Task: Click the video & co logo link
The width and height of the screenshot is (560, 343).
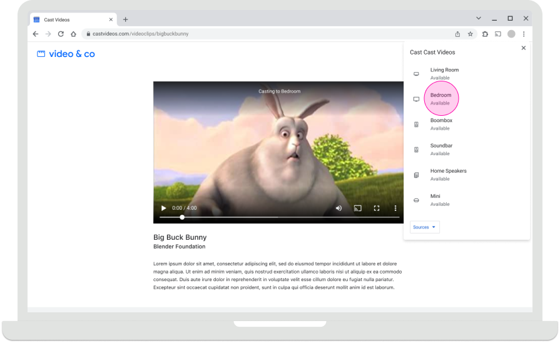Action: pyautogui.click(x=66, y=54)
